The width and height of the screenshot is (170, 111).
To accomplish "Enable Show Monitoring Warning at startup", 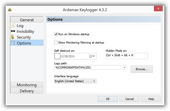I will (56, 42).
